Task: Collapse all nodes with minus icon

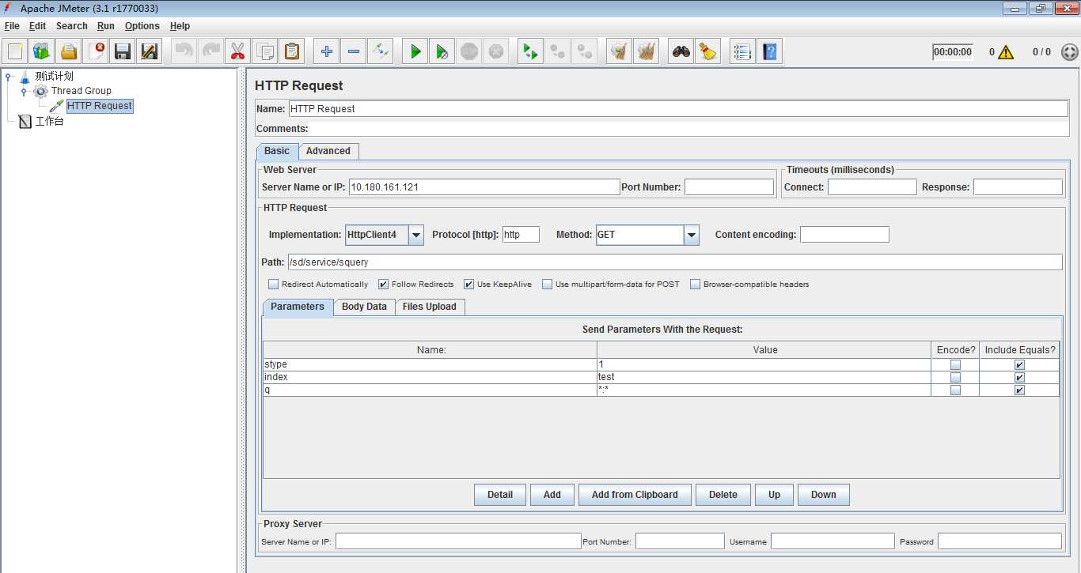Action: tap(354, 52)
